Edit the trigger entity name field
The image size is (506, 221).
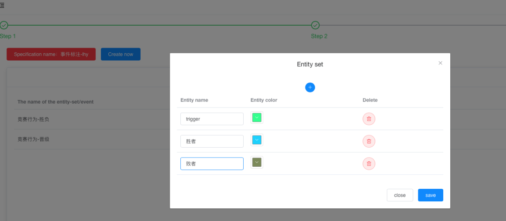pos(212,119)
